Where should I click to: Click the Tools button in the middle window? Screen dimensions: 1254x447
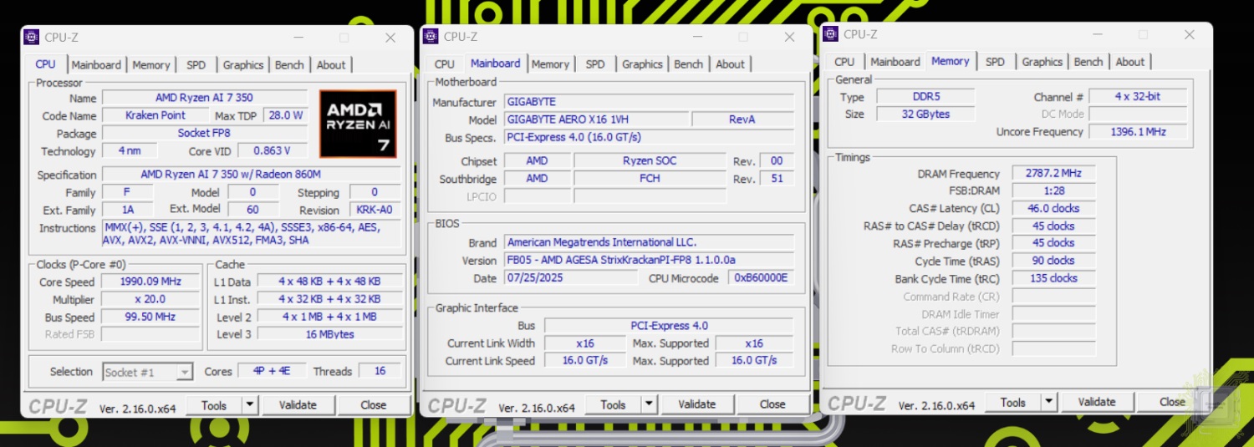(613, 404)
